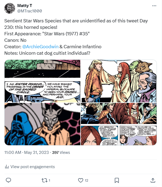Open the @MTrac1000 handle link
Image resolution: width=162 pixels, height=187 pixels.
click(x=29, y=11)
